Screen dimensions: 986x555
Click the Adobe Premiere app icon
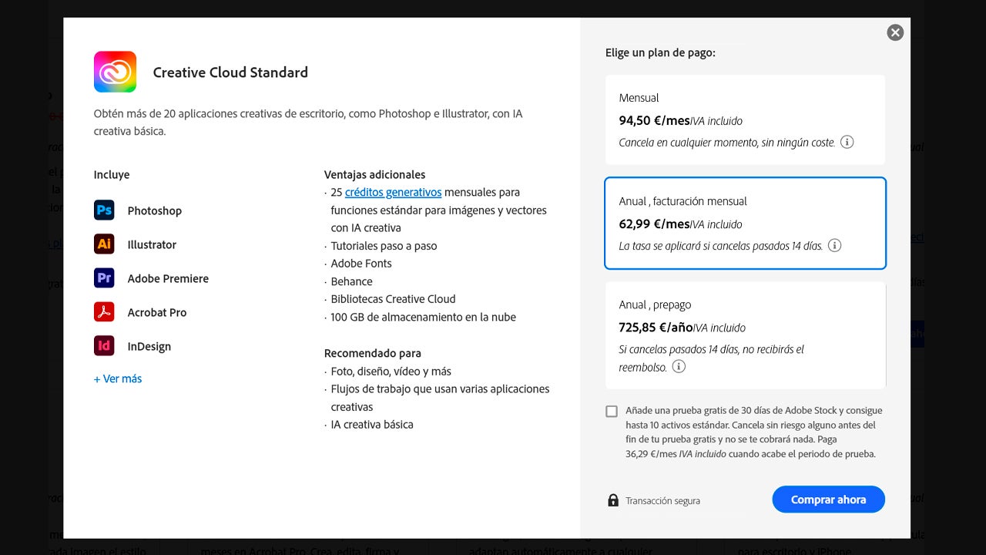click(x=104, y=278)
